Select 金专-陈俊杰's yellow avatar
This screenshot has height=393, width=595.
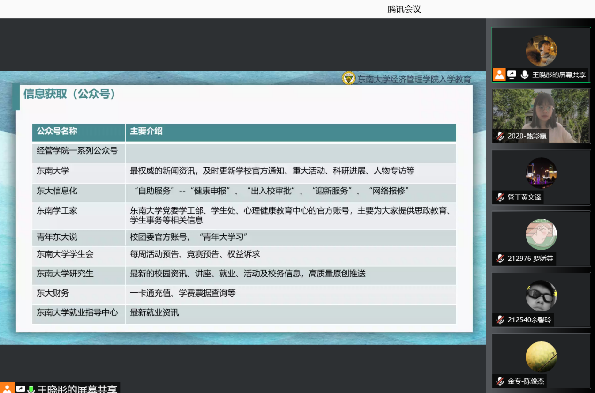click(x=541, y=357)
